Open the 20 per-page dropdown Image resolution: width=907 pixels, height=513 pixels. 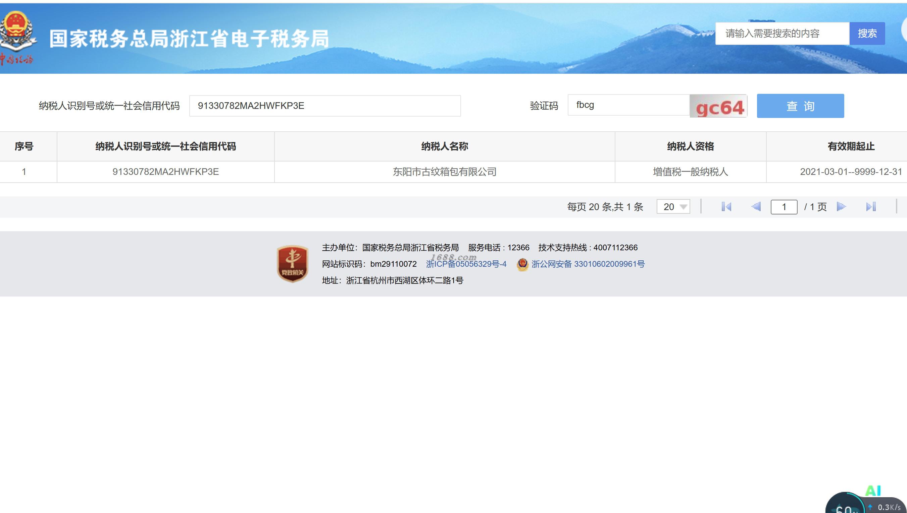[673, 207]
